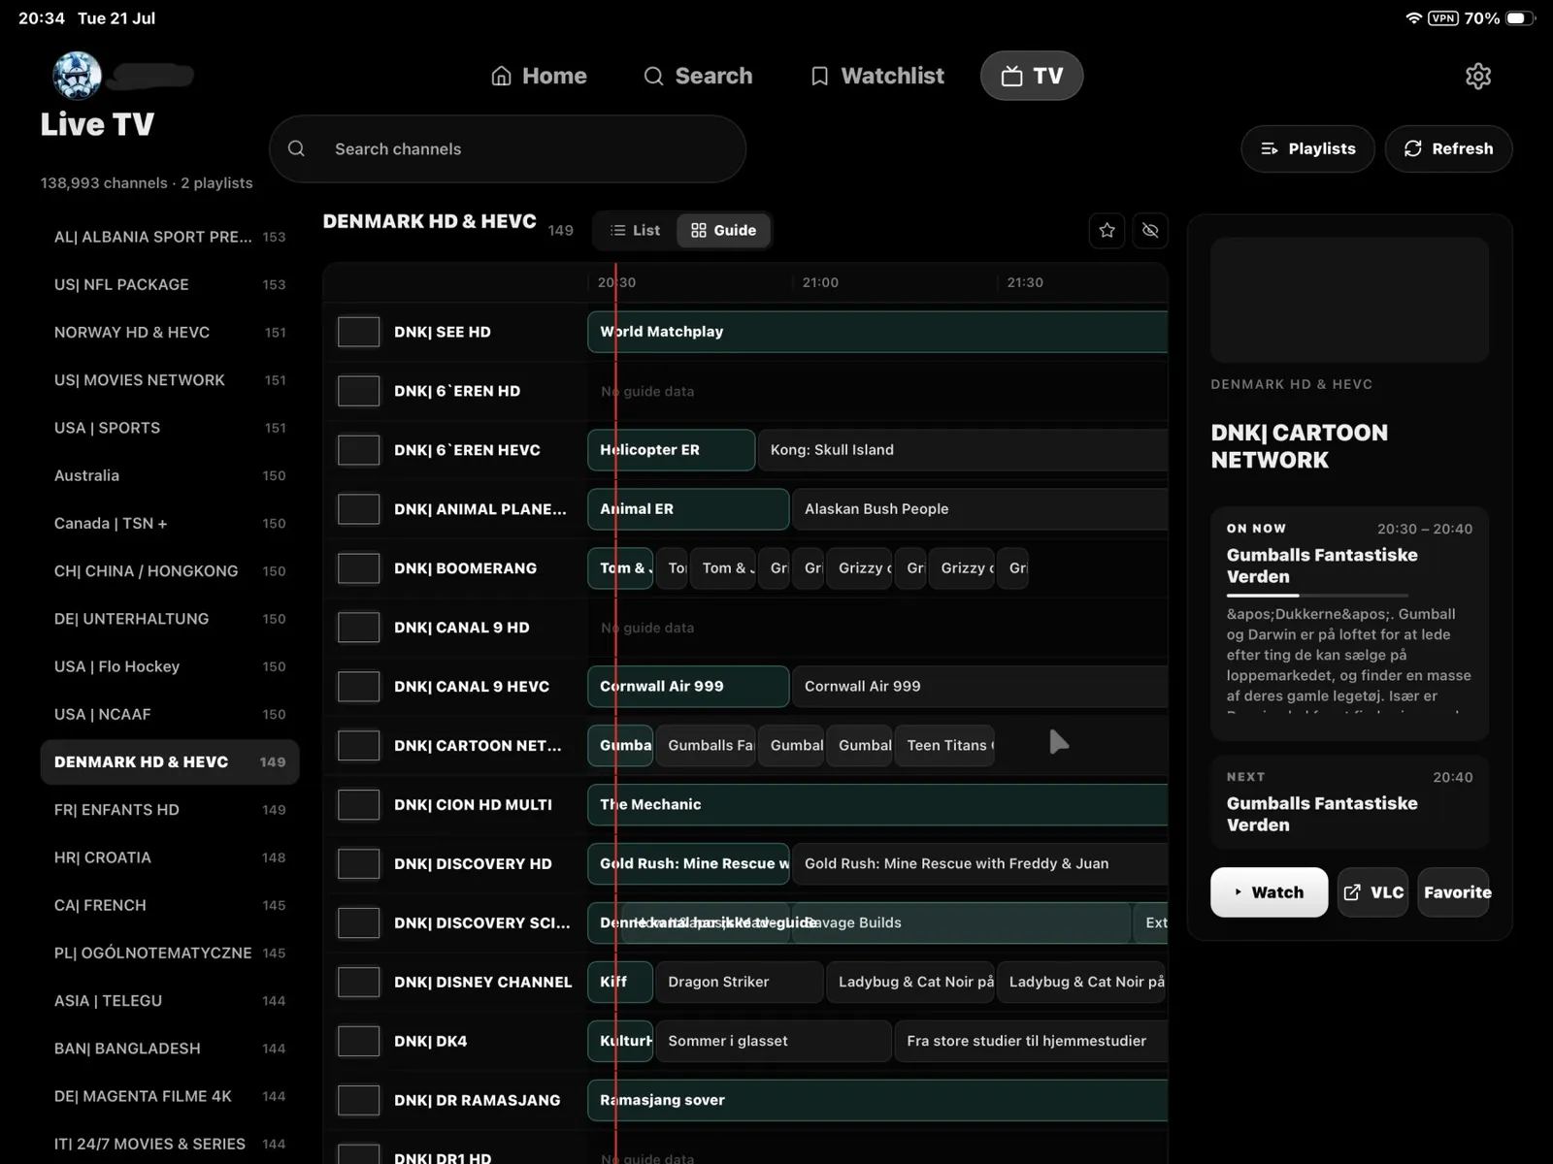
Task: Switch to Guide view
Action: [723, 230]
